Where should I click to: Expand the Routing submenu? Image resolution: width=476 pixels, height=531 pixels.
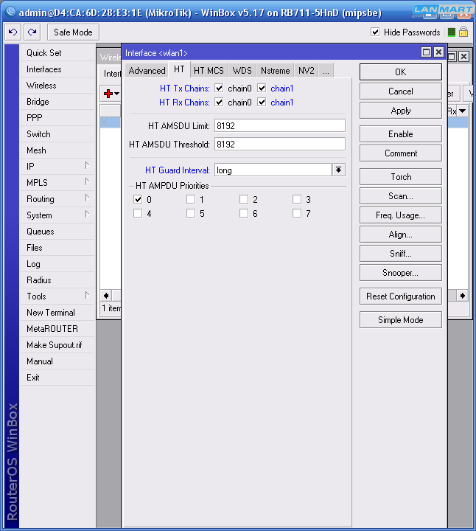tap(87, 198)
